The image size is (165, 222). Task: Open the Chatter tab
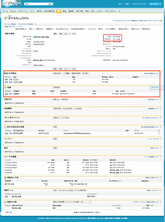13,11
